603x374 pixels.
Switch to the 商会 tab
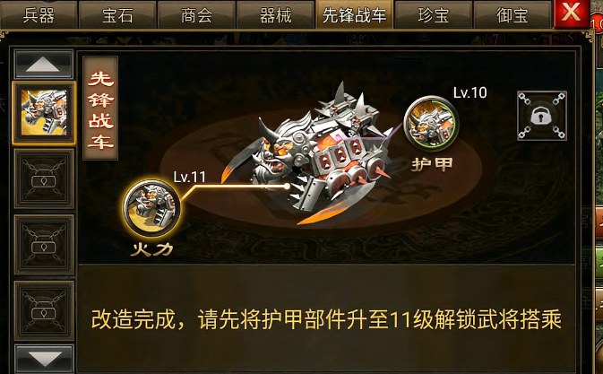click(x=196, y=14)
